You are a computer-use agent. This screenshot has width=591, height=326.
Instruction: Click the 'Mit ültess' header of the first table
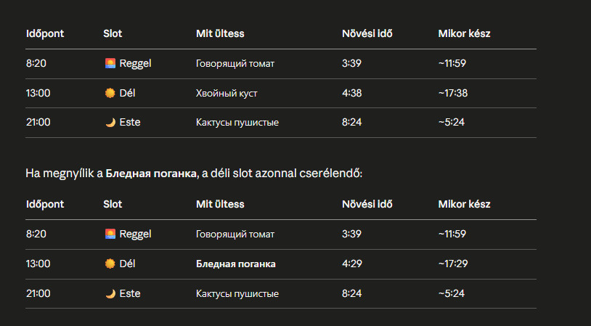[x=220, y=33]
